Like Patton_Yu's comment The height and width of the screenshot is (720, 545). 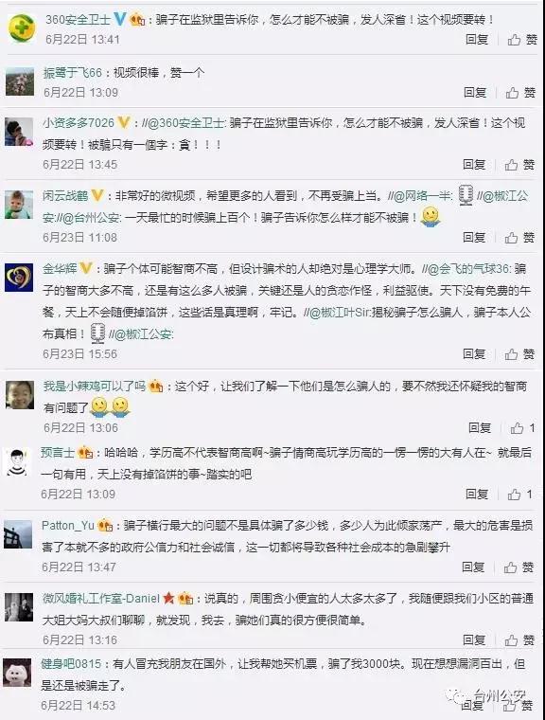519,567
